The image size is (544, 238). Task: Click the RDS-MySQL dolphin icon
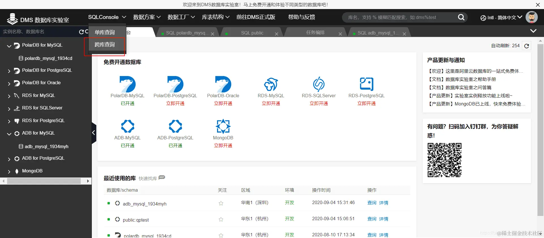271,84
